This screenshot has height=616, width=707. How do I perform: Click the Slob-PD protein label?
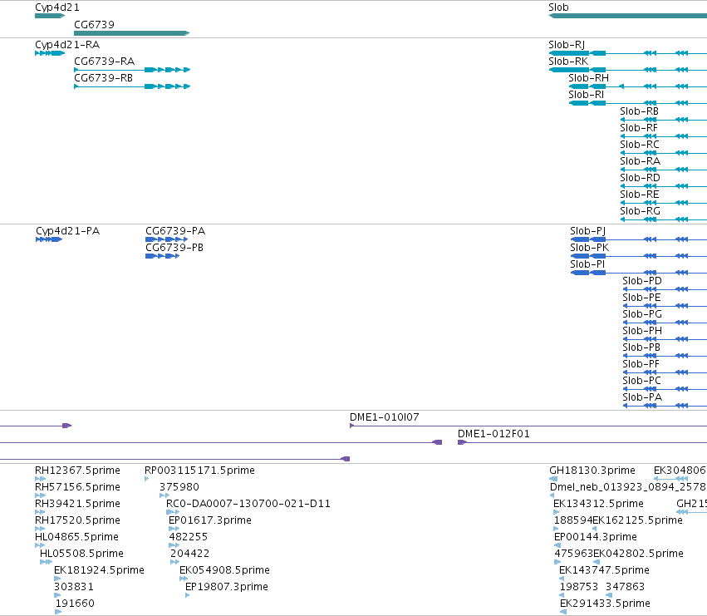click(642, 281)
